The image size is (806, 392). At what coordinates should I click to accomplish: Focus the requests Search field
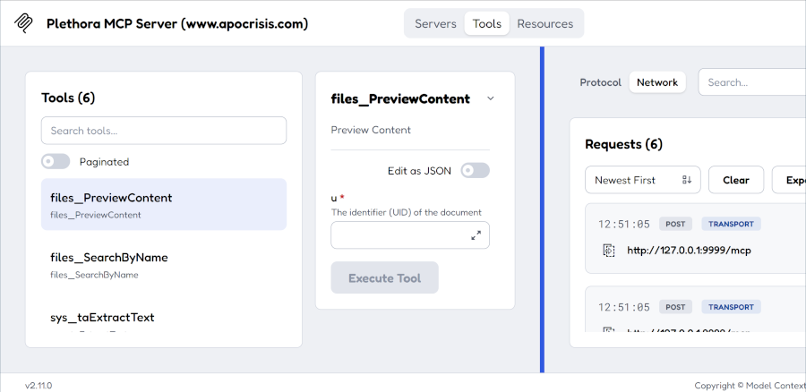click(751, 82)
